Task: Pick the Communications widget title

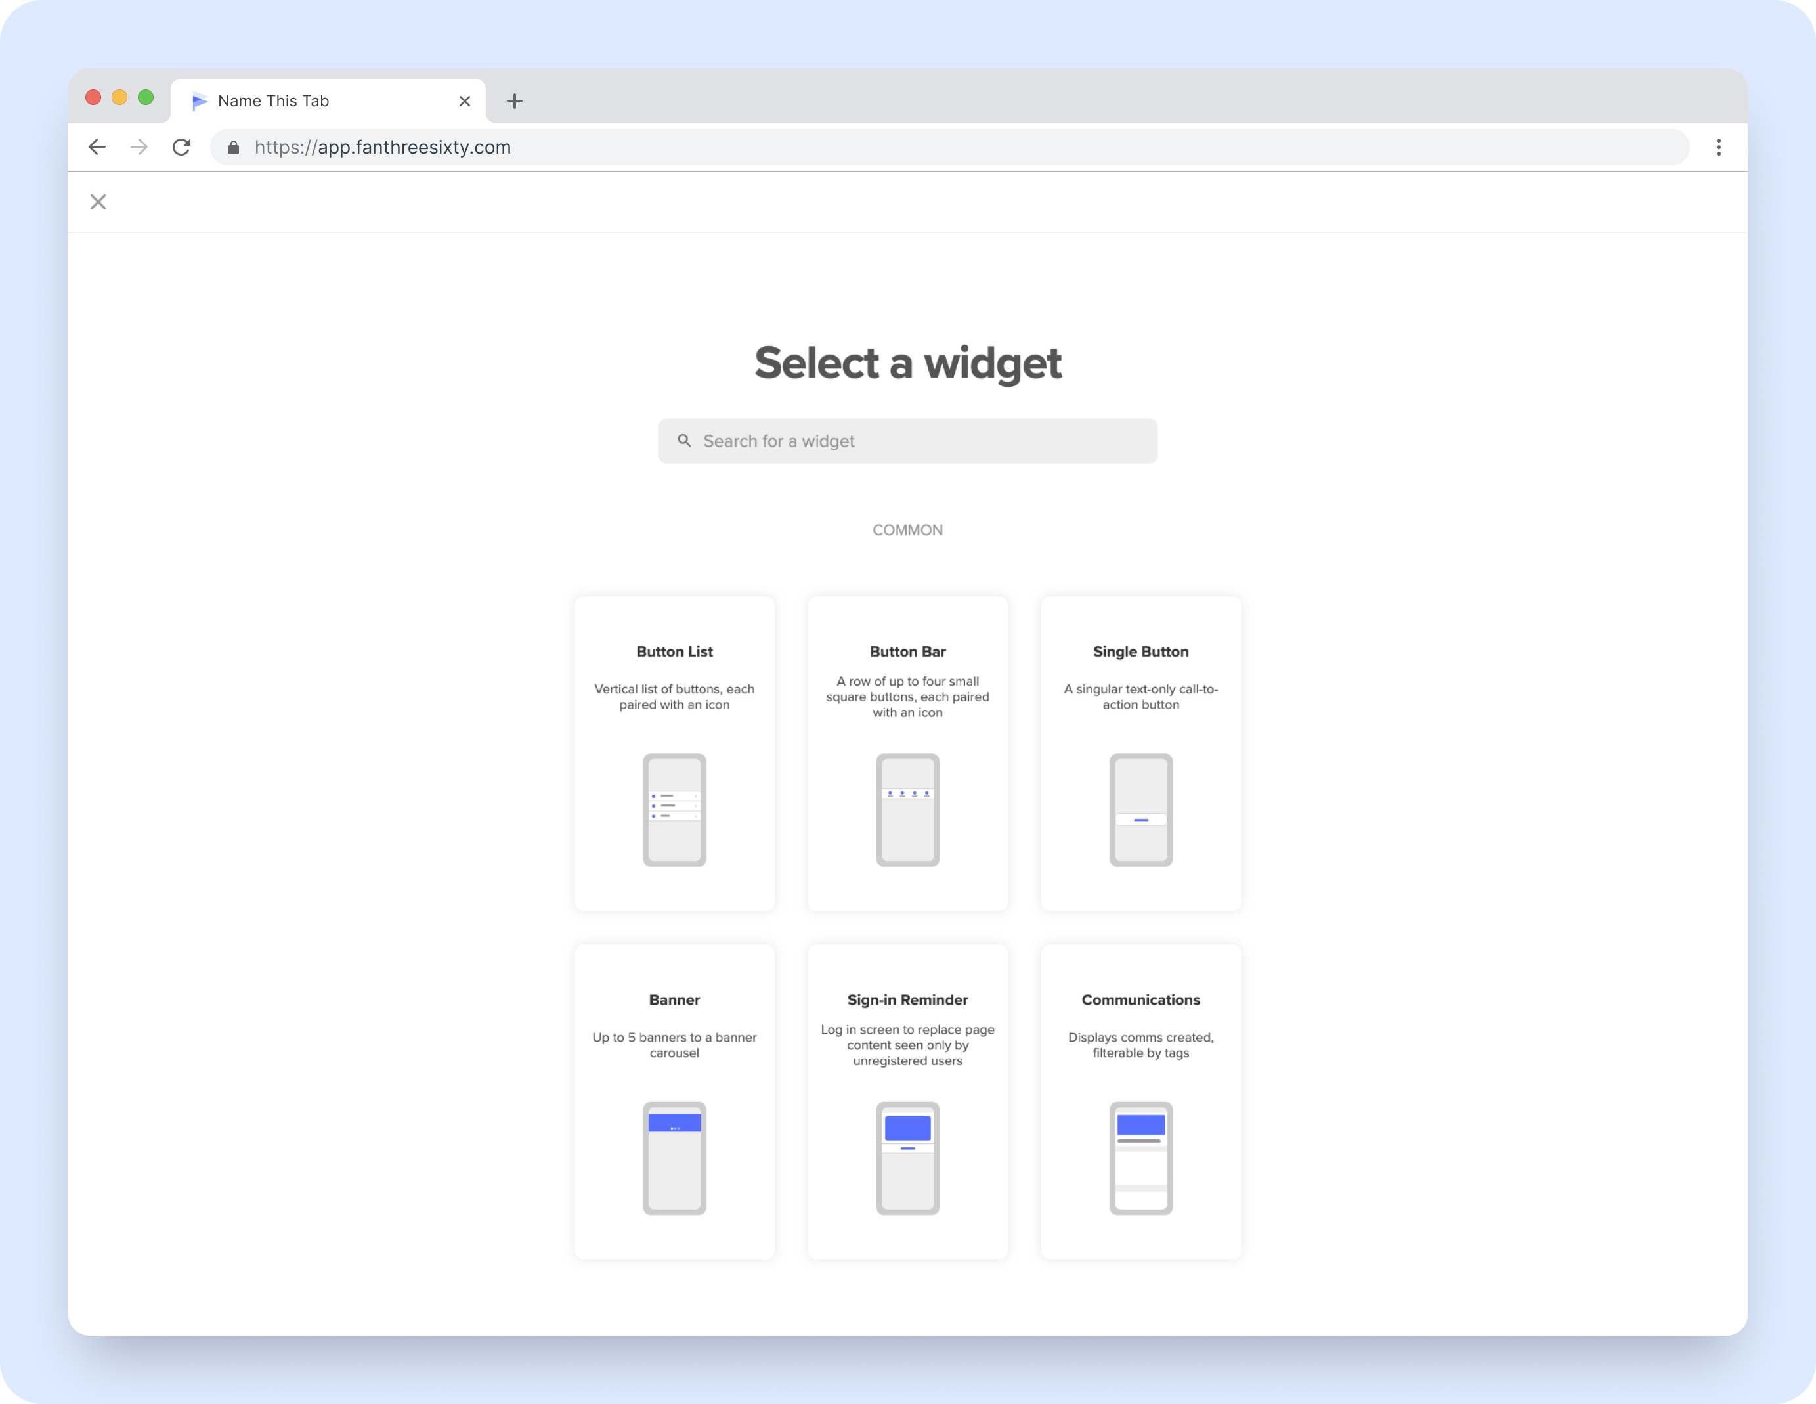Action: (1141, 999)
